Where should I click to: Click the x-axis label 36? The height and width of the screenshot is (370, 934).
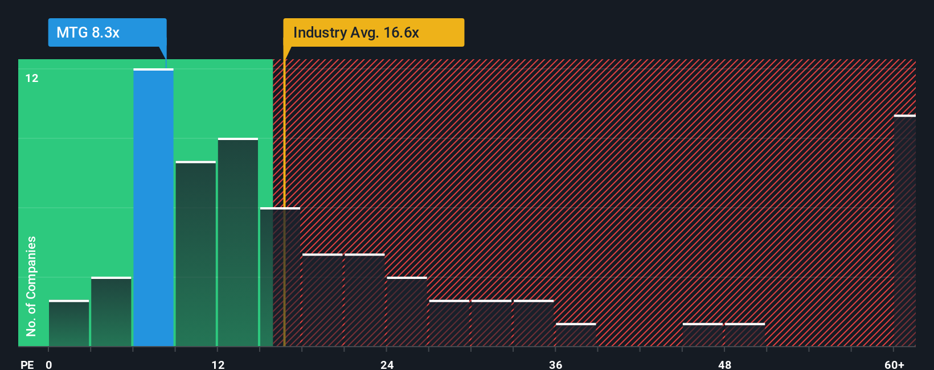click(556, 364)
